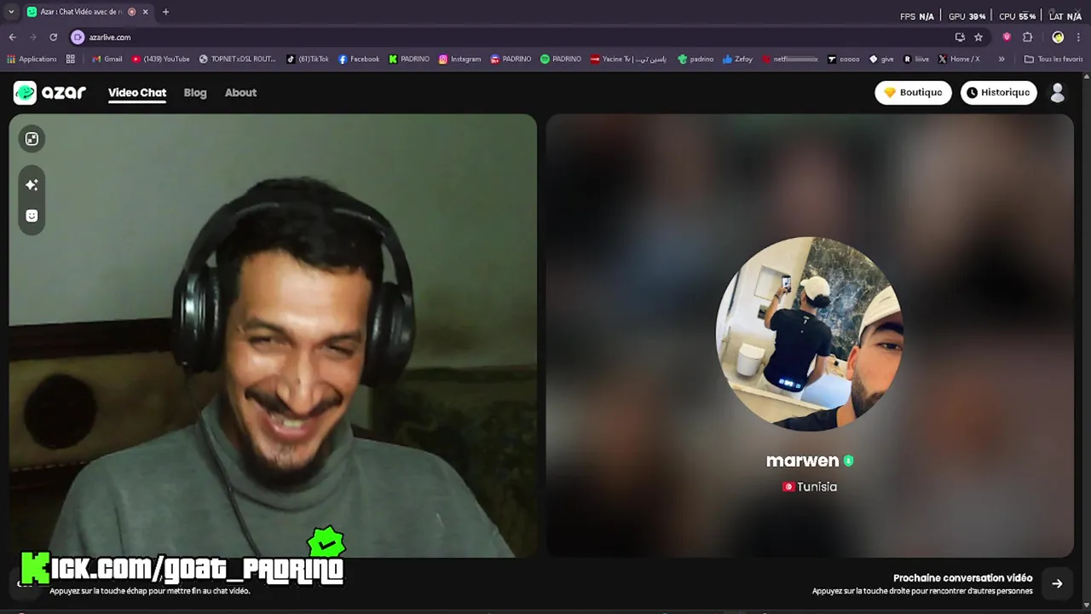The width and height of the screenshot is (1091, 614).
Task: Click the camera-in-use site info icon
Action: point(78,37)
